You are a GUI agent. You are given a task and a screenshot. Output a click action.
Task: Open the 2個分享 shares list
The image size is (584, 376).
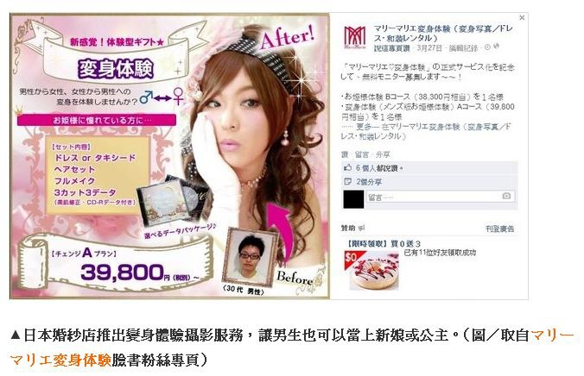(369, 182)
